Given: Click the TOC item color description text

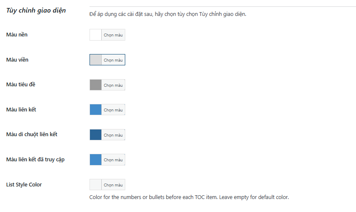Looking at the screenshot, I should coord(189,197).
